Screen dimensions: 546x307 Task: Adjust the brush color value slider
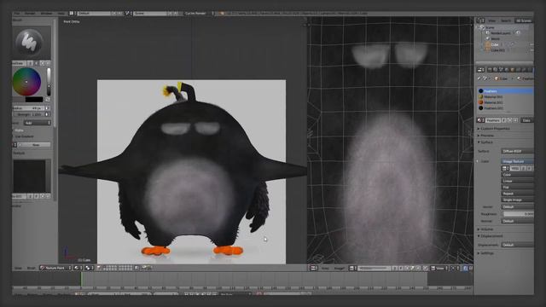click(49, 82)
